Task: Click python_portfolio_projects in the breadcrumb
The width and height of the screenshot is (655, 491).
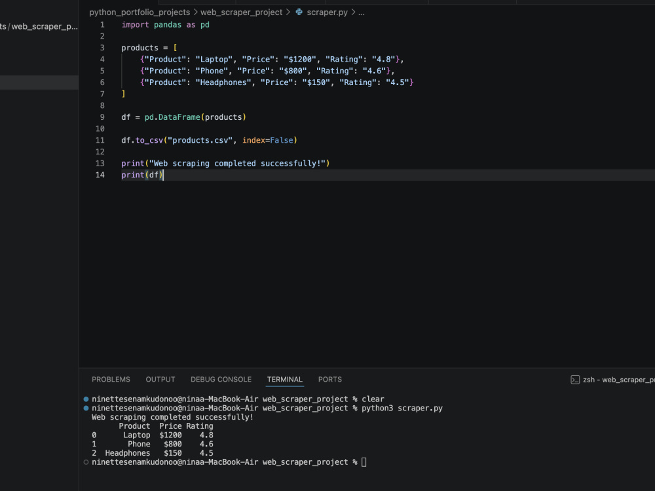Action: [x=140, y=12]
